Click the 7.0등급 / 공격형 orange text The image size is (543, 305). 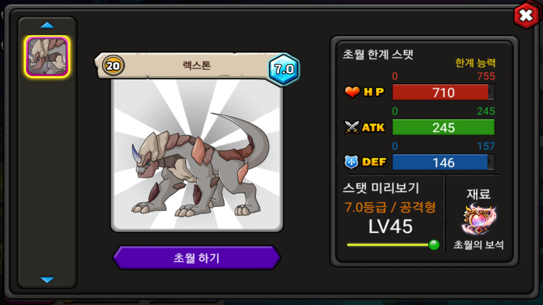390,207
